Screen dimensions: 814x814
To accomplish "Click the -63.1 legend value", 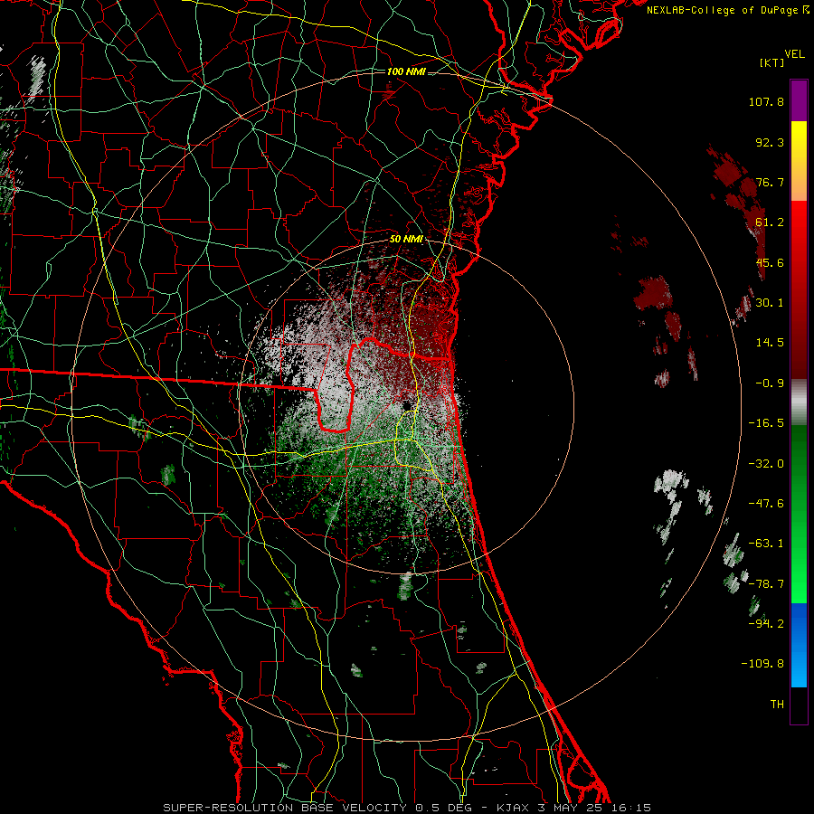I will 766,544.
